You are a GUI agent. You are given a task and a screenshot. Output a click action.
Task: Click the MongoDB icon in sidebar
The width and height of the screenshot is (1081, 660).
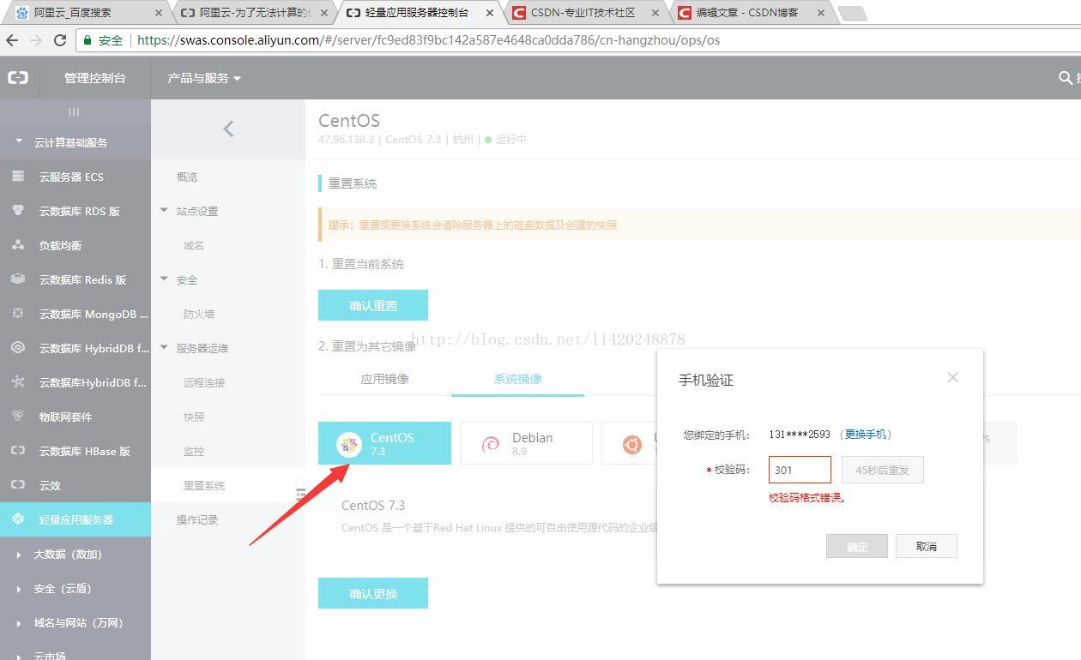[x=18, y=314]
